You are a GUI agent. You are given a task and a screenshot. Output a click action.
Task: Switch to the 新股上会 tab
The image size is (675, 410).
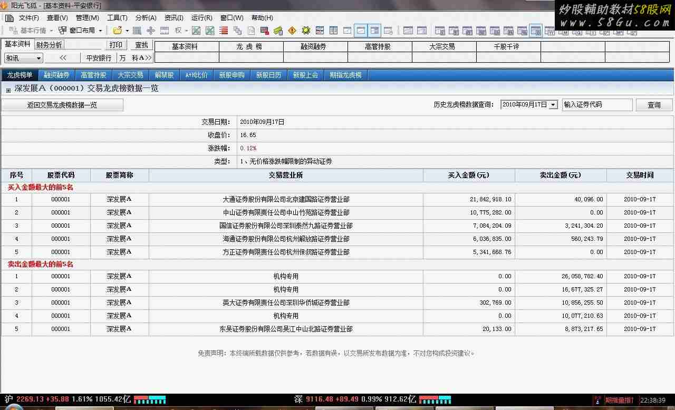point(305,75)
